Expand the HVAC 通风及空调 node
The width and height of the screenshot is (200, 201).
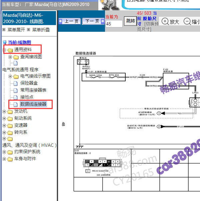(x=4, y=138)
